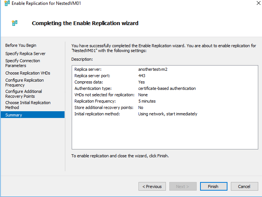Click the replication icon in the title bar
The height and width of the screenshot is (197, 262).
pos(7,3)
